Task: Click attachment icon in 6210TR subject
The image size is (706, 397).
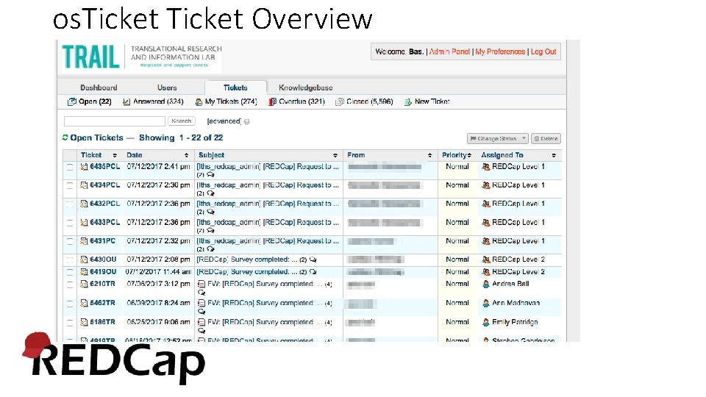Action: pyautogui.click(x=202, y=284)
